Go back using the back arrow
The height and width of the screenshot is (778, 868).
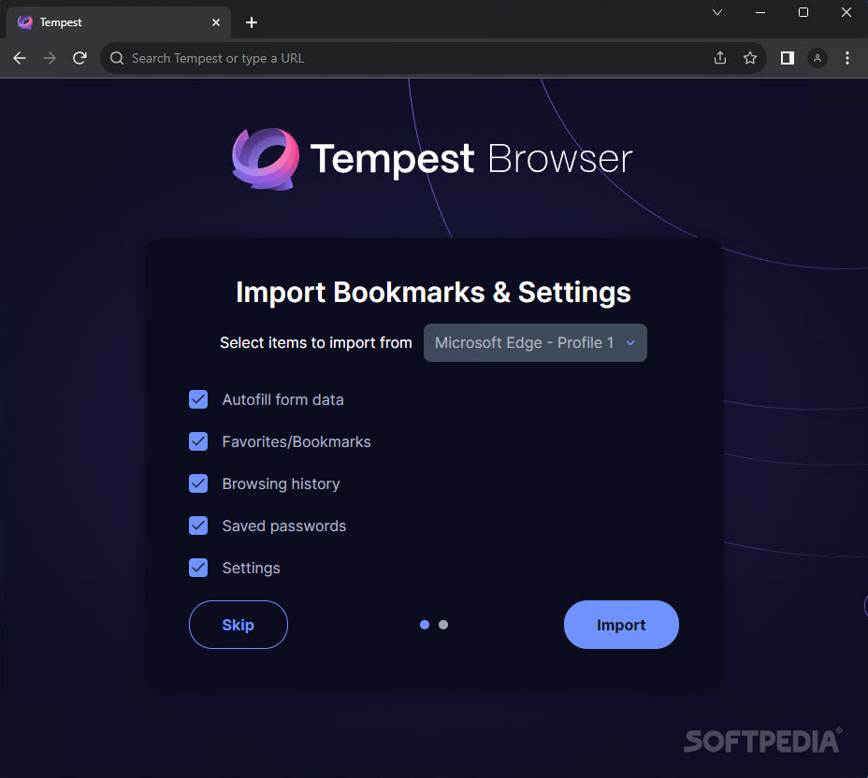[x=20, y=58]
